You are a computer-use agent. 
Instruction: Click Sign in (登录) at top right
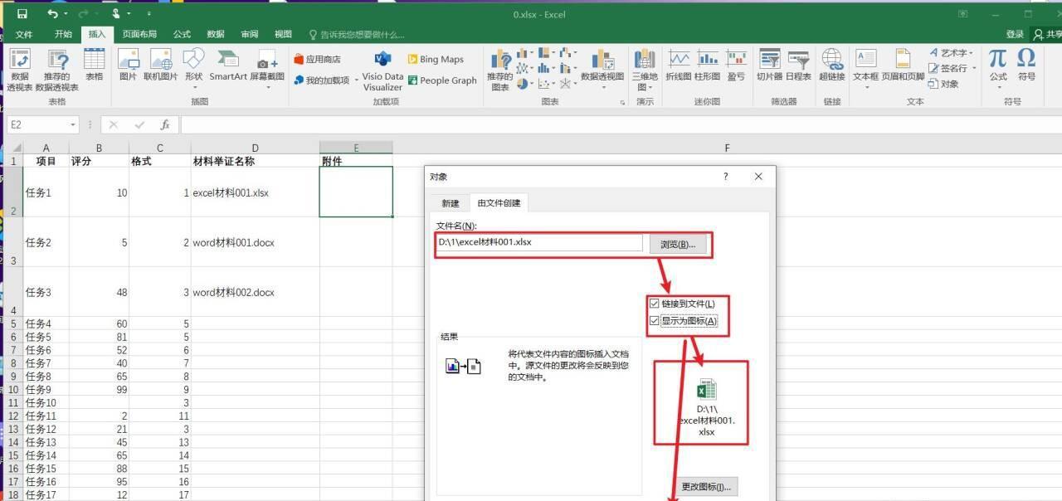(1015, 34)
